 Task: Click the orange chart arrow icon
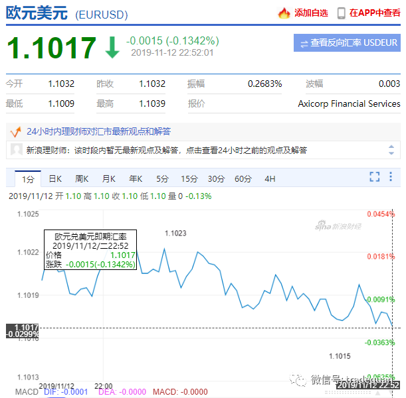tap(16, 132)
